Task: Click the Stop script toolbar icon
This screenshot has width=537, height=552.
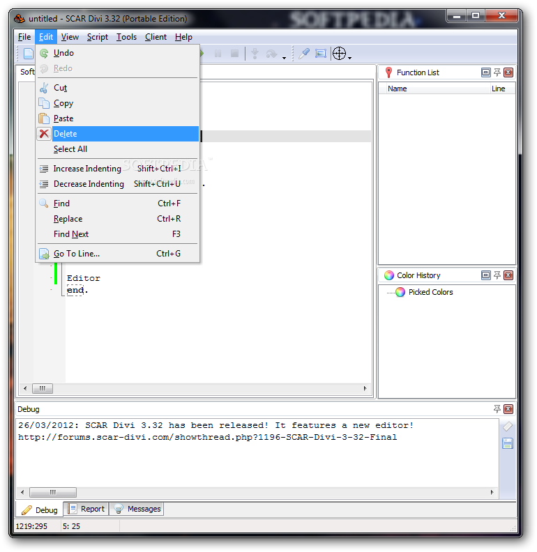Action: tap(234, 54)
